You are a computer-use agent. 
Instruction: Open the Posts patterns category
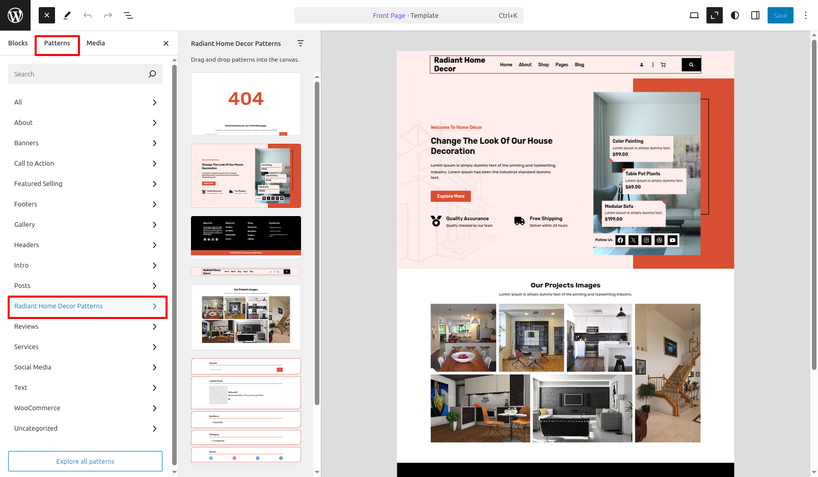tap(85, 286)
